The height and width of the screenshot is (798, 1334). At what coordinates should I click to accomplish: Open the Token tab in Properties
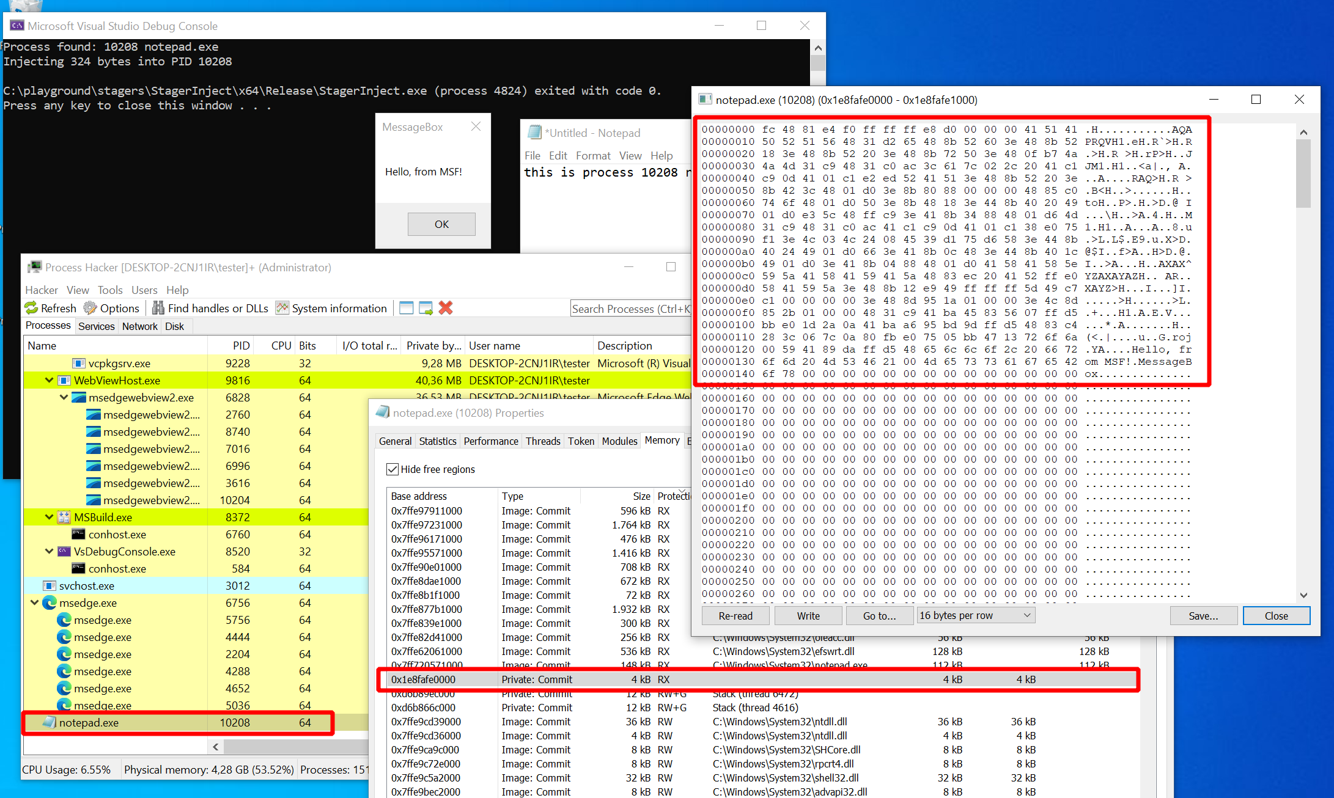coord(581,441)
